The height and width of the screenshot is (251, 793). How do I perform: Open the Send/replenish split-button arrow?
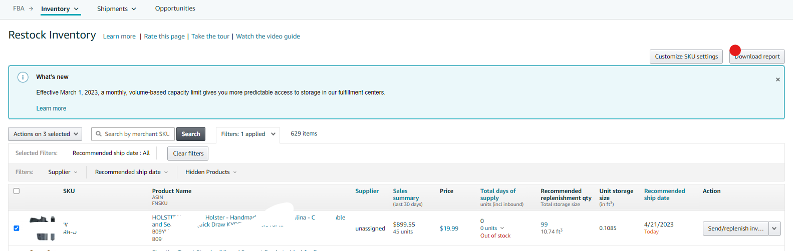[x=774, y=228]
